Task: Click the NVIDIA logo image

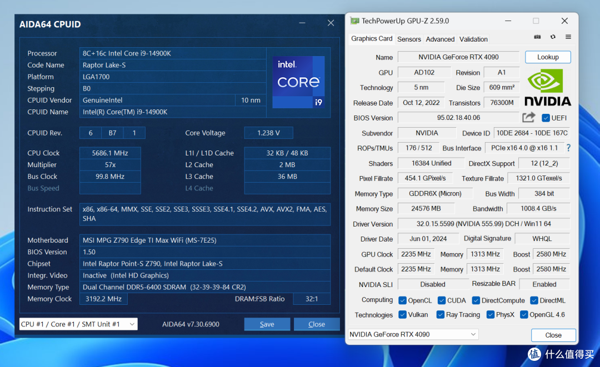Action: pos(548,87)
